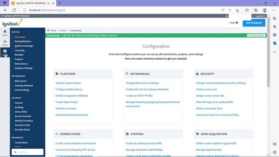Click the Help question mark icon
279x157 pixels.
(x=237, y=23)
